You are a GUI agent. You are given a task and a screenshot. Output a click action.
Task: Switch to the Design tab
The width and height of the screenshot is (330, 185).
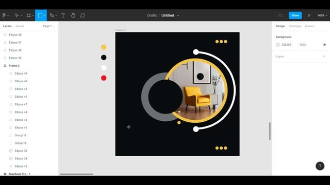[x=280, y=26]
